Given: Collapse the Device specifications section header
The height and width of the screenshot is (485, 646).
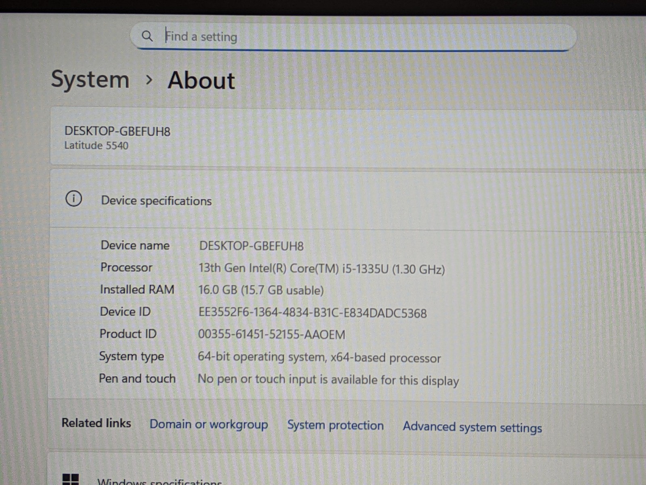Looking at the screenshot, I should tap(347, 200).
